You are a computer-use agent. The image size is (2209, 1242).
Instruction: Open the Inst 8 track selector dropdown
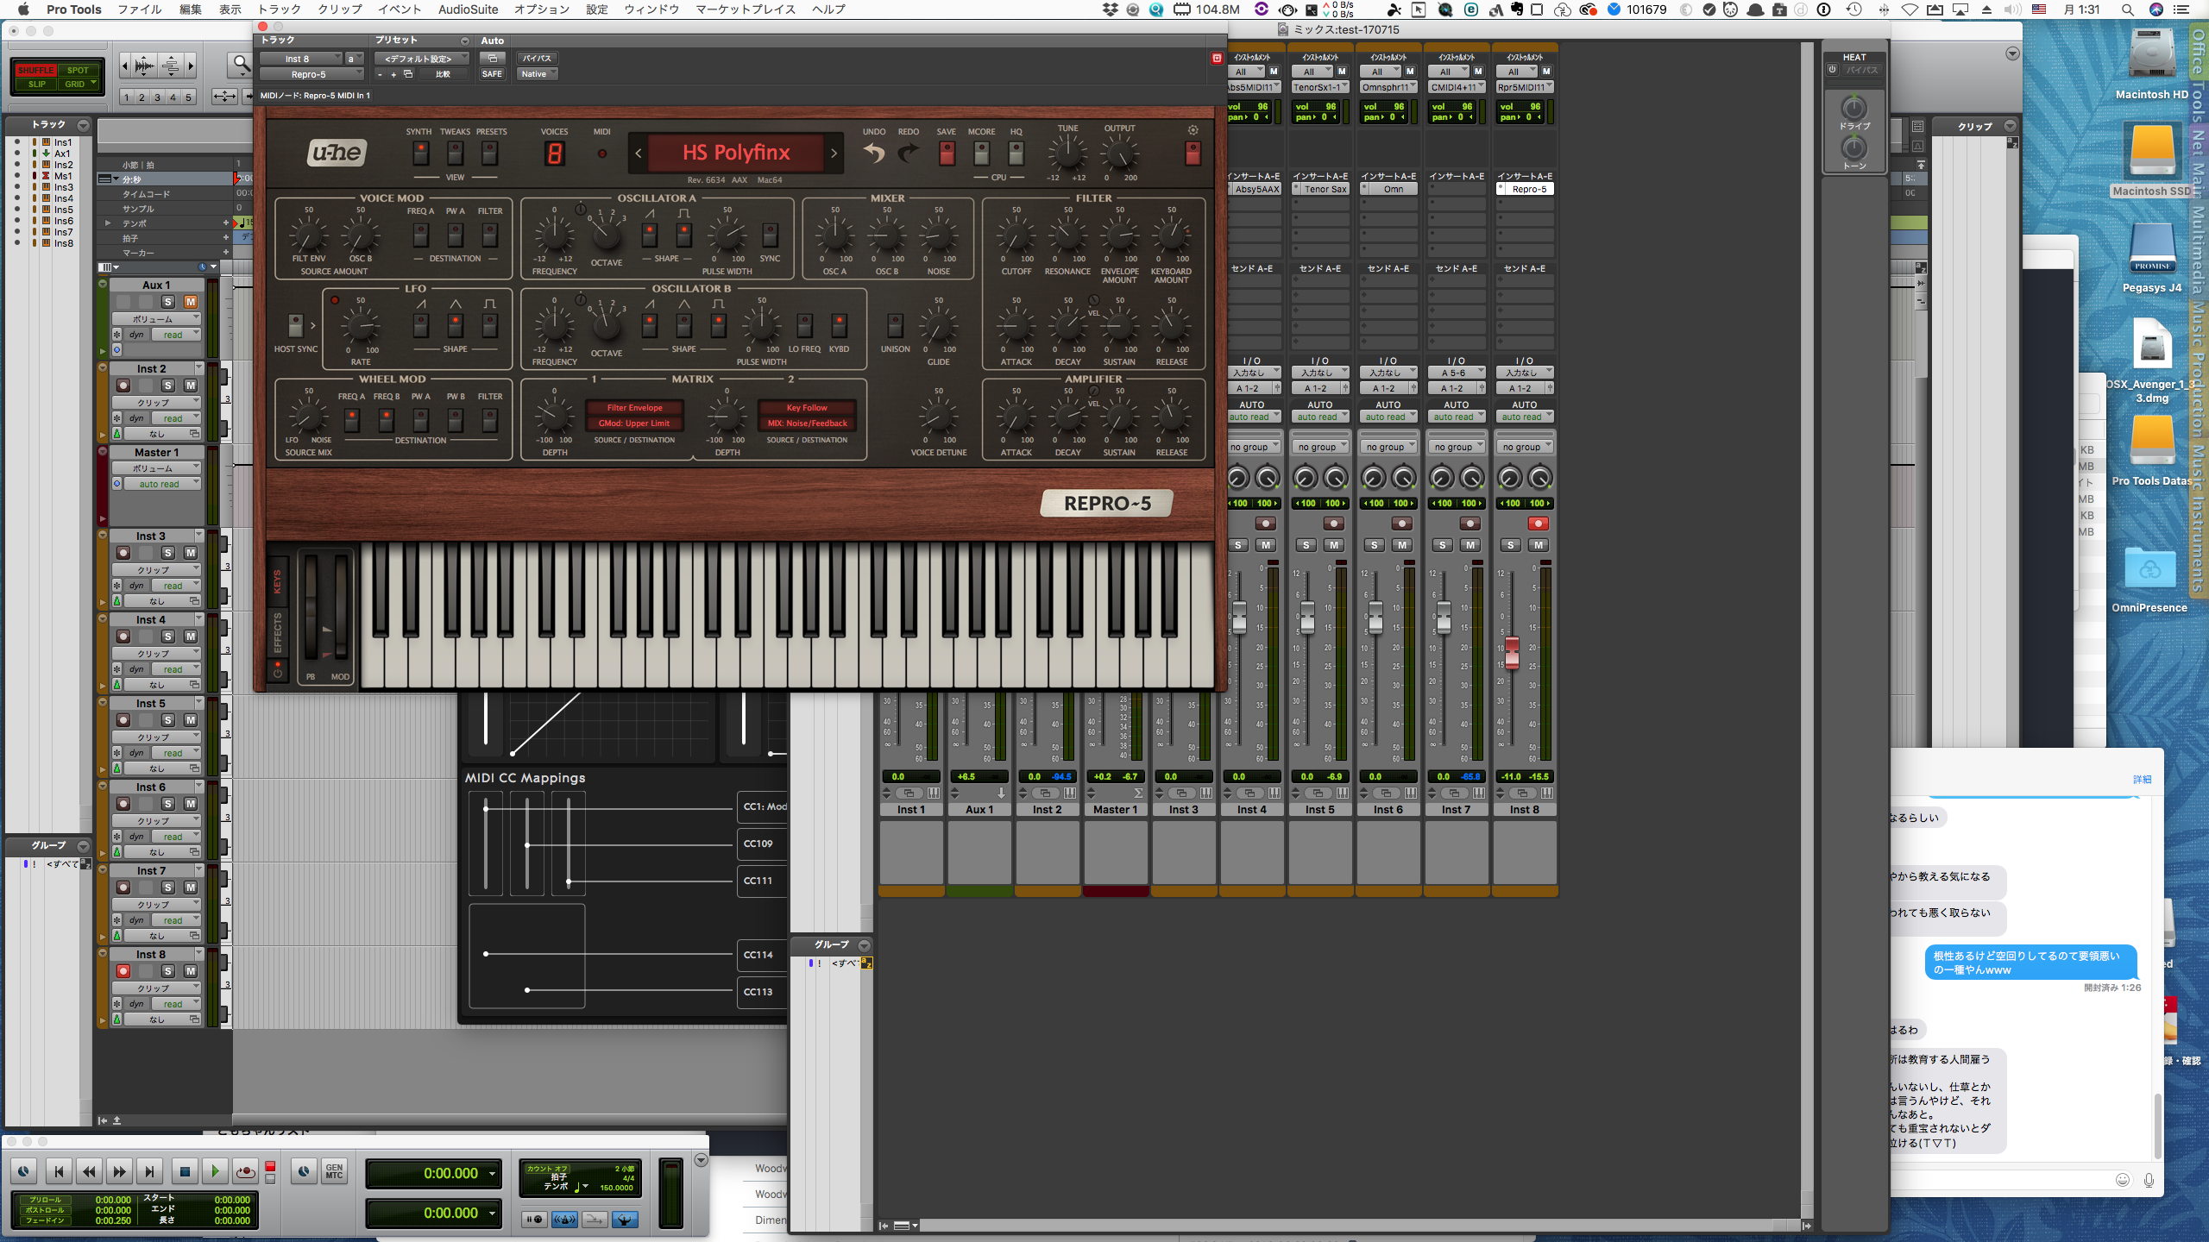pyautogui.click(x=300, y=59)
